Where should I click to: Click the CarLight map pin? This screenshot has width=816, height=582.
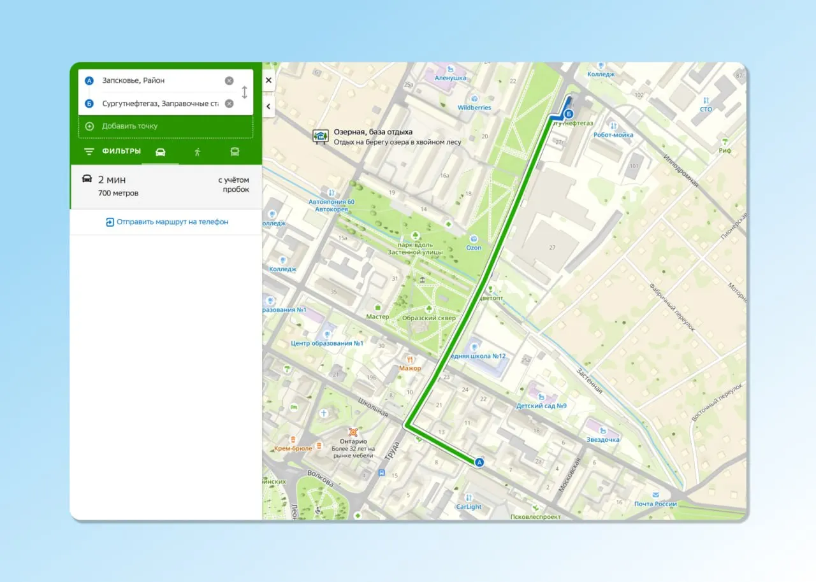tap(469, 498)
